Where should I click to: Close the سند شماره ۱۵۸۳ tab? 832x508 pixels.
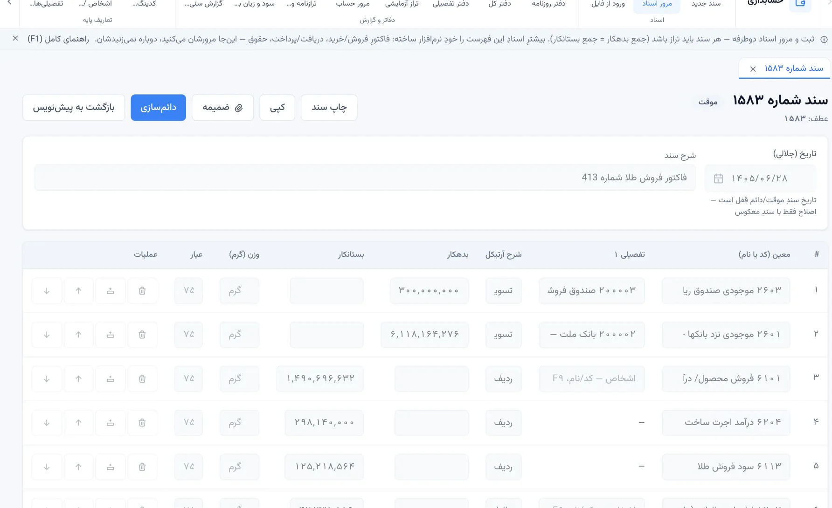point(753,69)
